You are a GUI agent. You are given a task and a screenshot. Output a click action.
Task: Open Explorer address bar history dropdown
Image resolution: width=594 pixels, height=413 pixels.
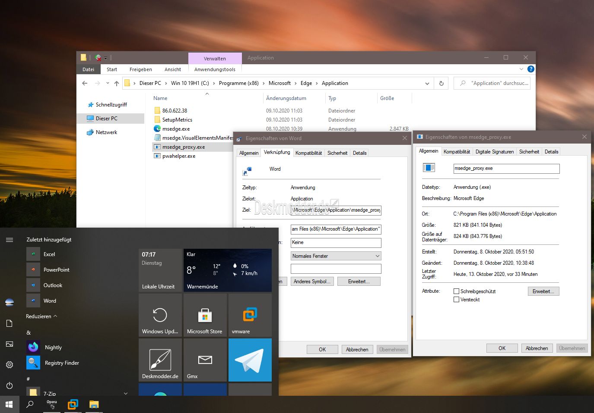click(427, 83)
